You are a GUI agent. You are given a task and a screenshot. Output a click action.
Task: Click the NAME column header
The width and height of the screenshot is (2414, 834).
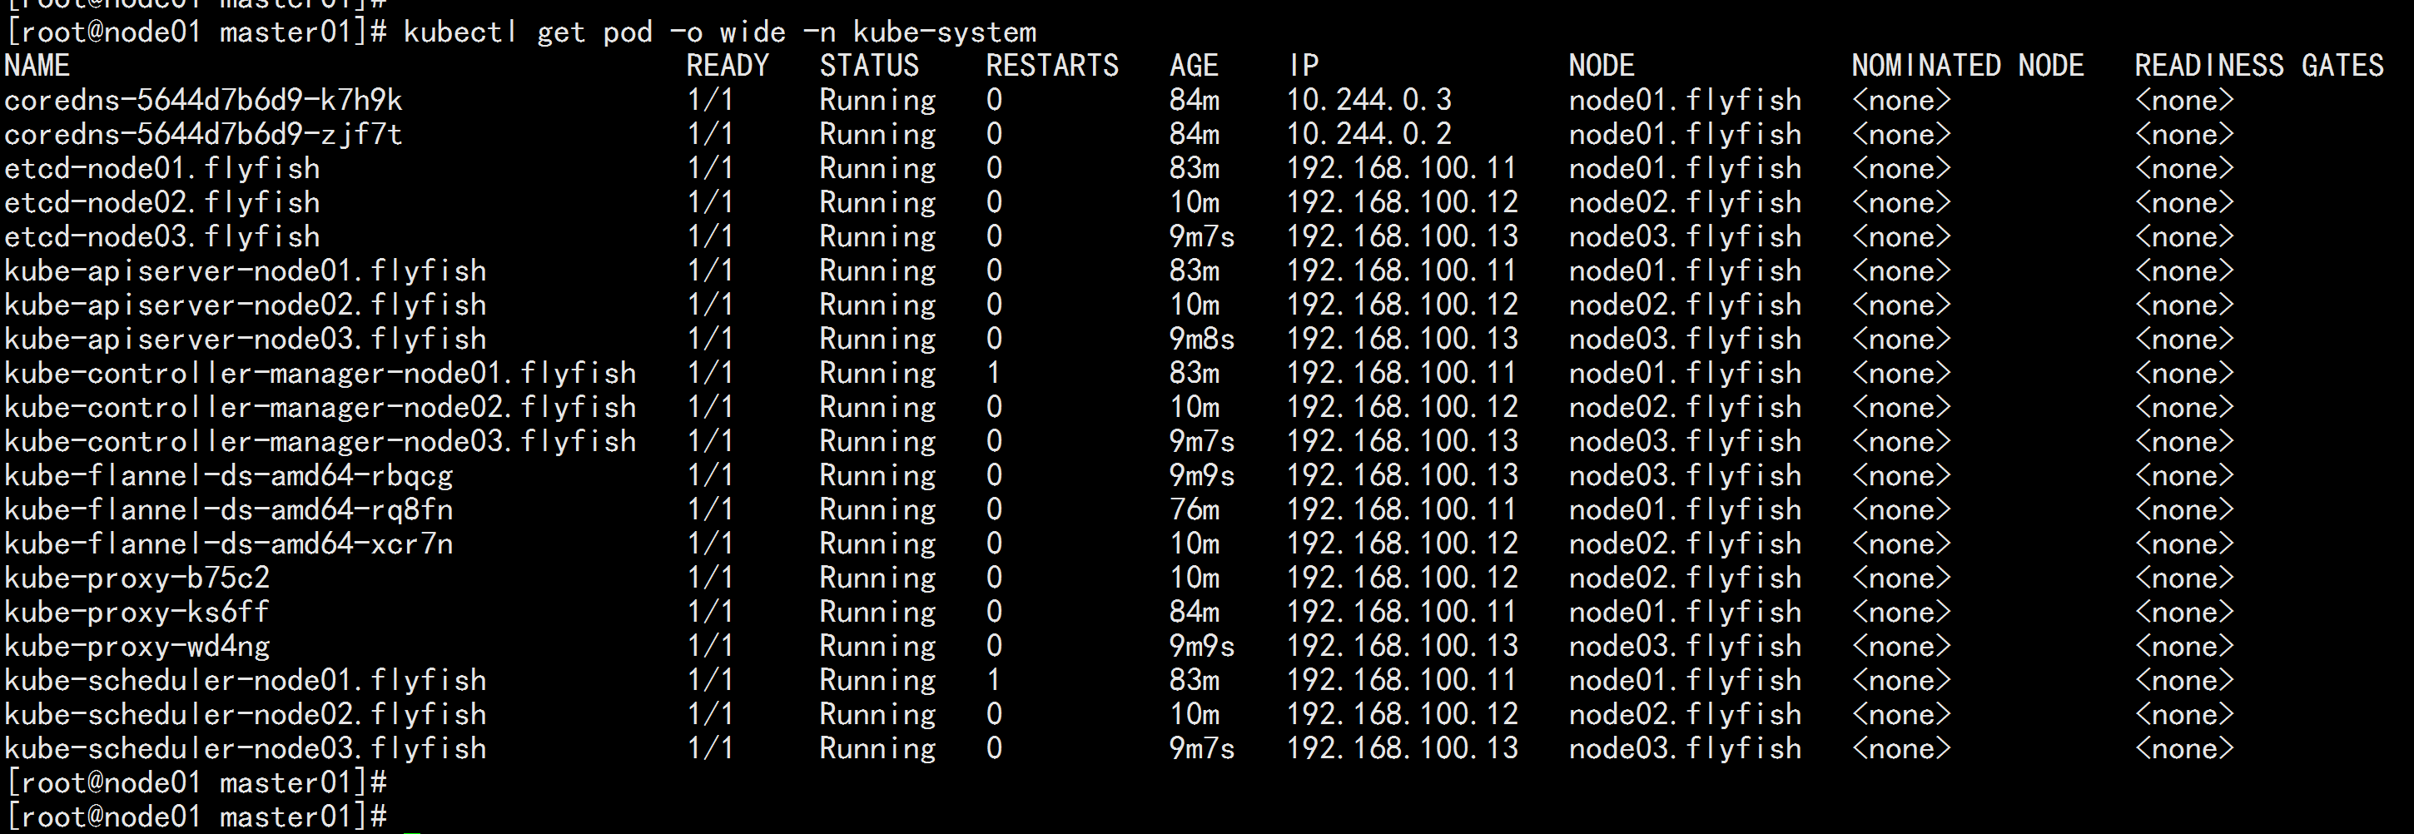pyautogui.click(x=37, y=66)
